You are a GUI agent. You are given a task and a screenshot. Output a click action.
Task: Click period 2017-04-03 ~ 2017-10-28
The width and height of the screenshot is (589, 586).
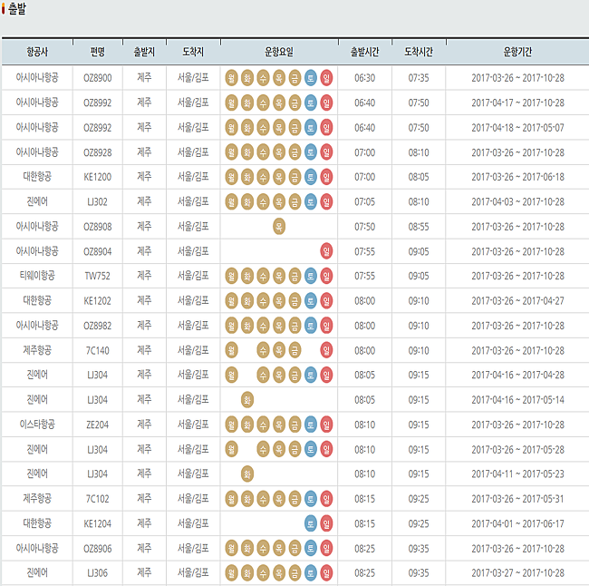pos(517,201)
